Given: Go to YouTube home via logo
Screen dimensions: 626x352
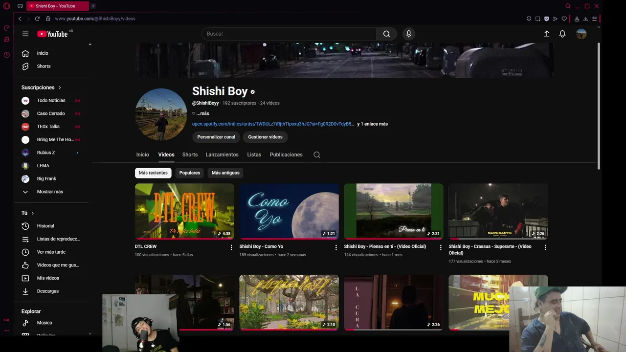Looking at the screenshot, I should tap(53, 34).
